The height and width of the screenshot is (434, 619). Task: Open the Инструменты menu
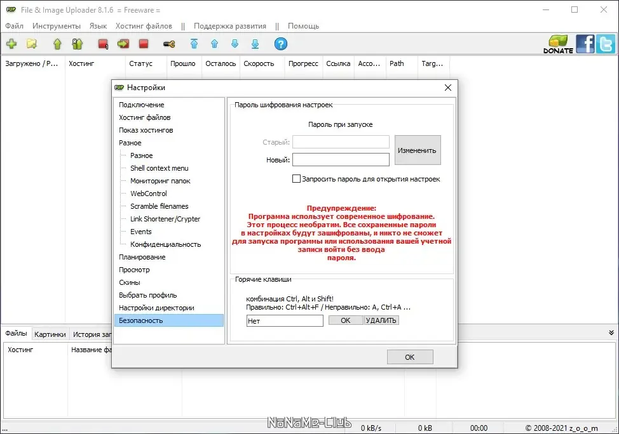point(57,26)
